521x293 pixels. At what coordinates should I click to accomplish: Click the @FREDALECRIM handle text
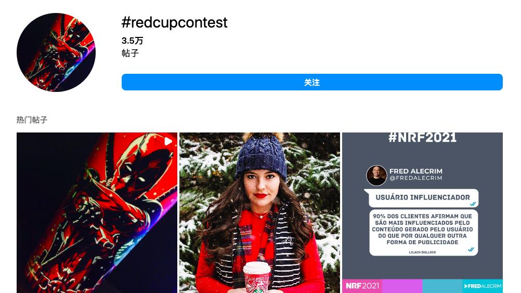click(x=415, y=178)
